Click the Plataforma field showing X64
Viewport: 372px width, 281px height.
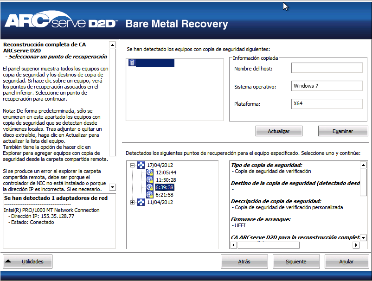point(327,104)
